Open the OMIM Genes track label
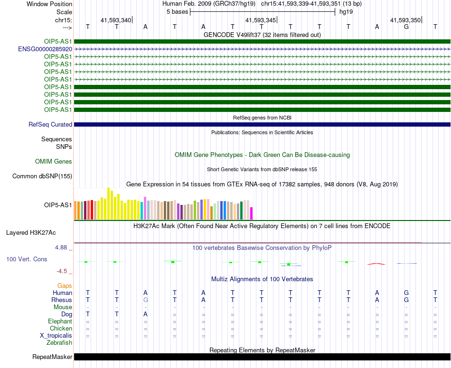451x368 pixels. 54,161
